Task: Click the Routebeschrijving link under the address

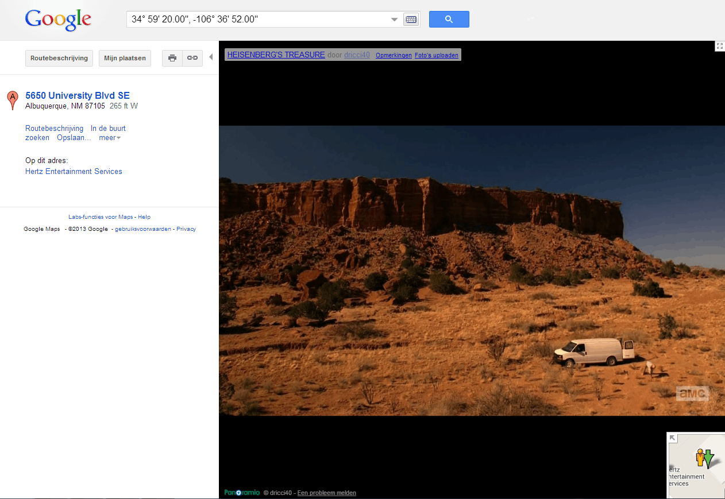Action: click(x=54, y=128)
